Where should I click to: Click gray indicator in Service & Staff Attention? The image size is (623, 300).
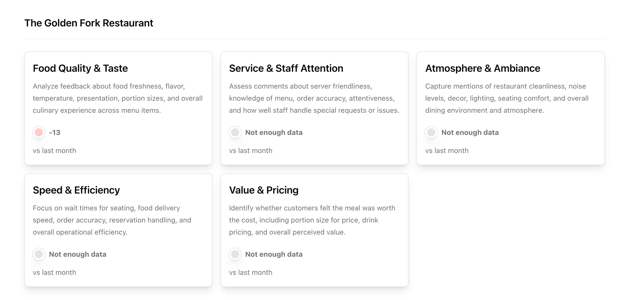tap(235, 132)
